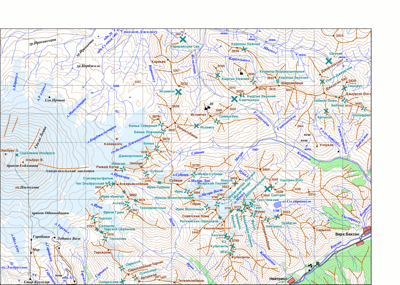Click the Суарыкауш pass marker
400x285 pixels.
click(217, 121)
